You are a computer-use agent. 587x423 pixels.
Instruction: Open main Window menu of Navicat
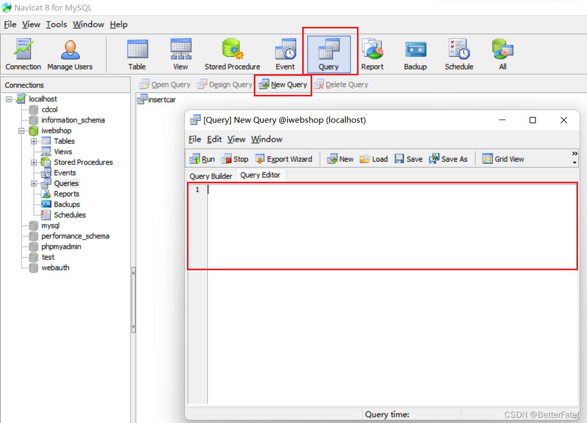click(x=88, y=24)
